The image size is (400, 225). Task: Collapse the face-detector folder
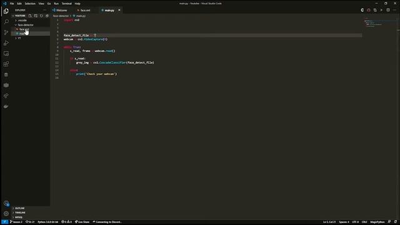click(26, 25)
